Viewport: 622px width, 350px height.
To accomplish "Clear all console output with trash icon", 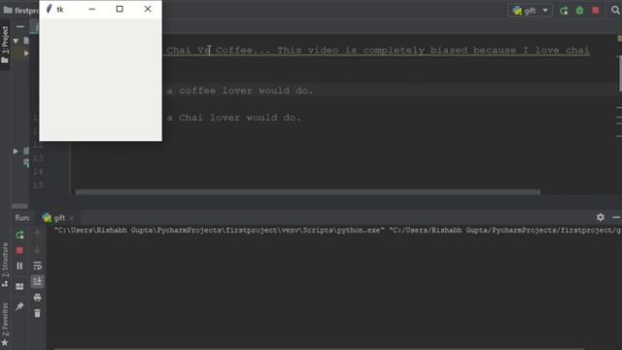I will pos(37,313).
